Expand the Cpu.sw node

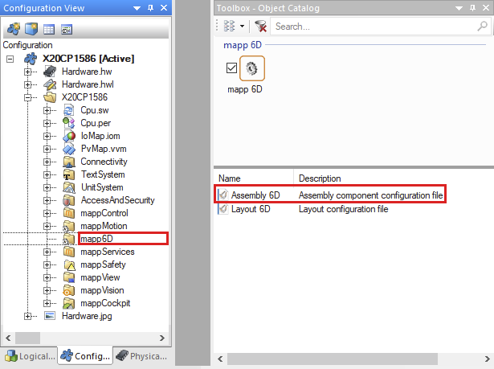click(47, 110)
